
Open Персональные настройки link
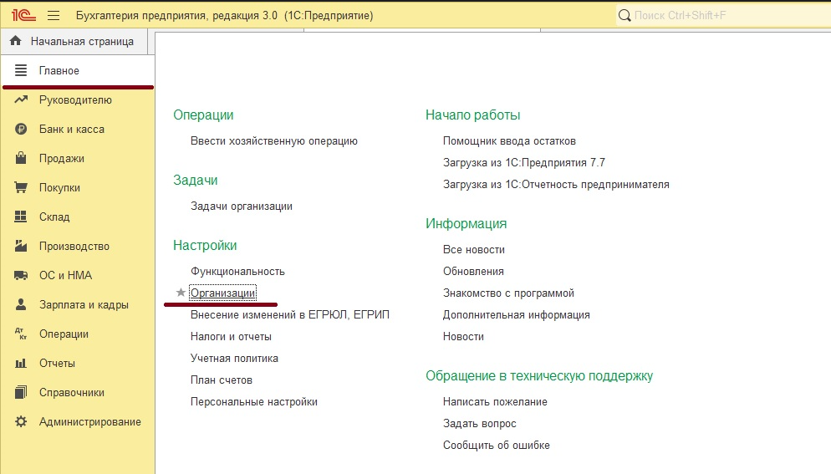[254, 401]
